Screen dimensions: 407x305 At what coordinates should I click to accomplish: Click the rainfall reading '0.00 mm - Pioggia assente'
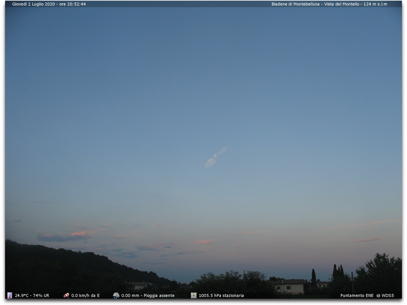[148, 296]
